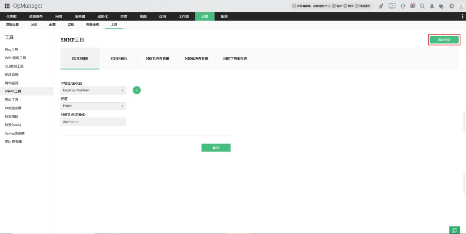Click the green plus add-device button
This screenshot has width=466, height=234.
137,90
